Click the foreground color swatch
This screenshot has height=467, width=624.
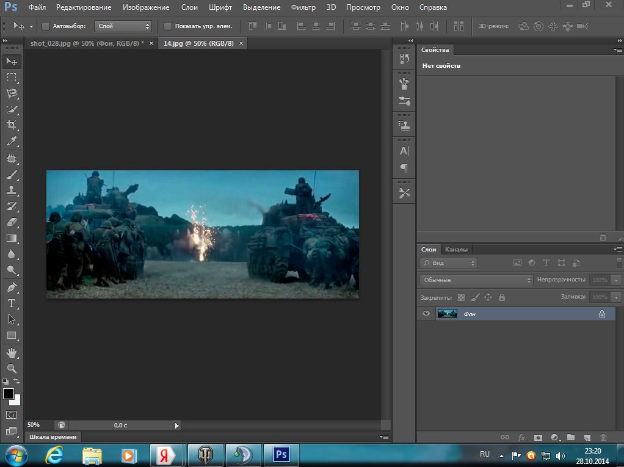[9, 394]
